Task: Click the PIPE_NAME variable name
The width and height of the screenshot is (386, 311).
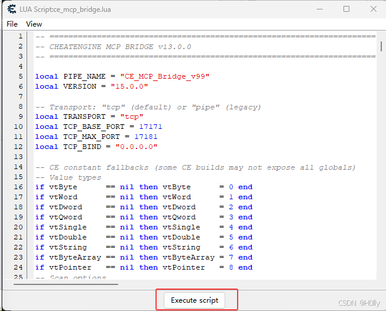Action: [85, 76]
